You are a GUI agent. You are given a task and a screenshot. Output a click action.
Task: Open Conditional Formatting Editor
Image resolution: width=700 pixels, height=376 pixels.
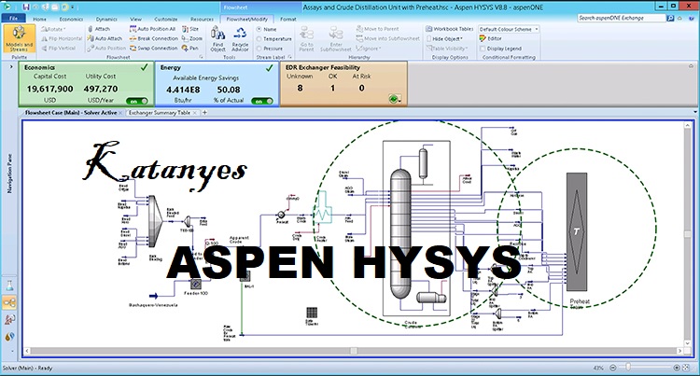(491, 39)
